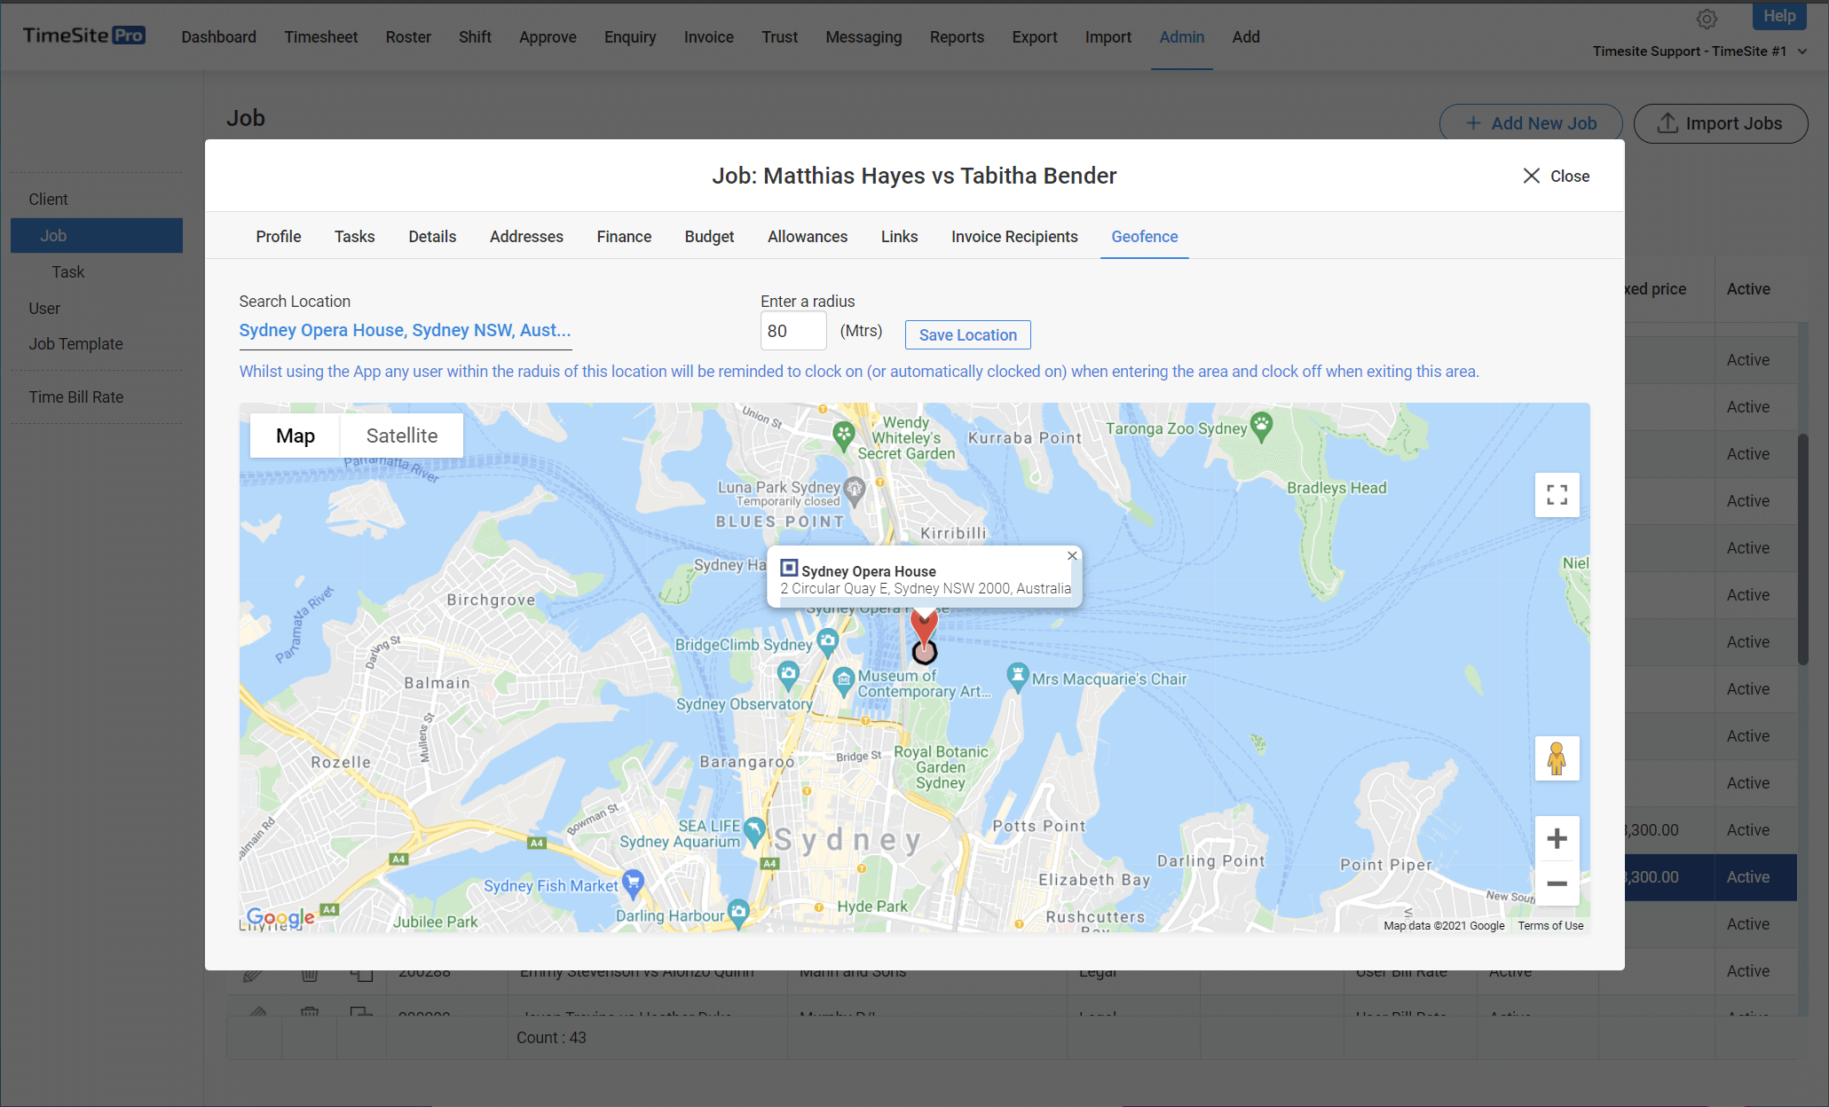Image resolution: width=1829 pixels, height=1107 pixels.
Task: Click the Import Jobs button
Action: coord(1720,123)
